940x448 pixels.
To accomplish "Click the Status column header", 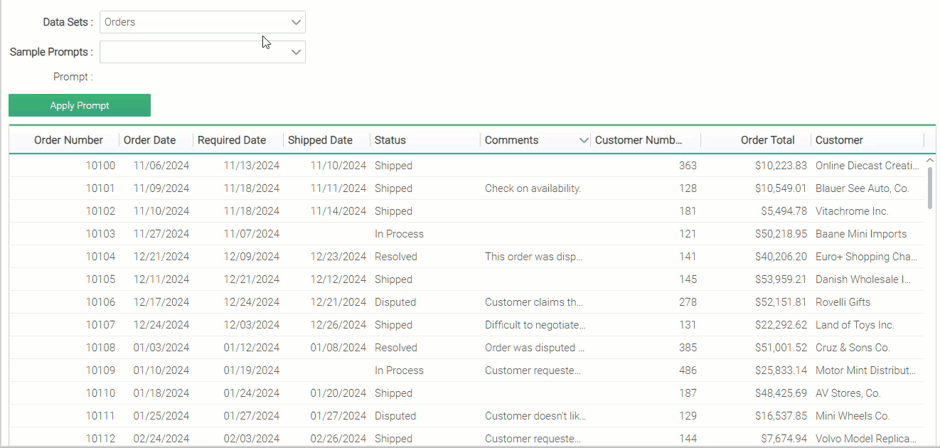I will (390, 140).
